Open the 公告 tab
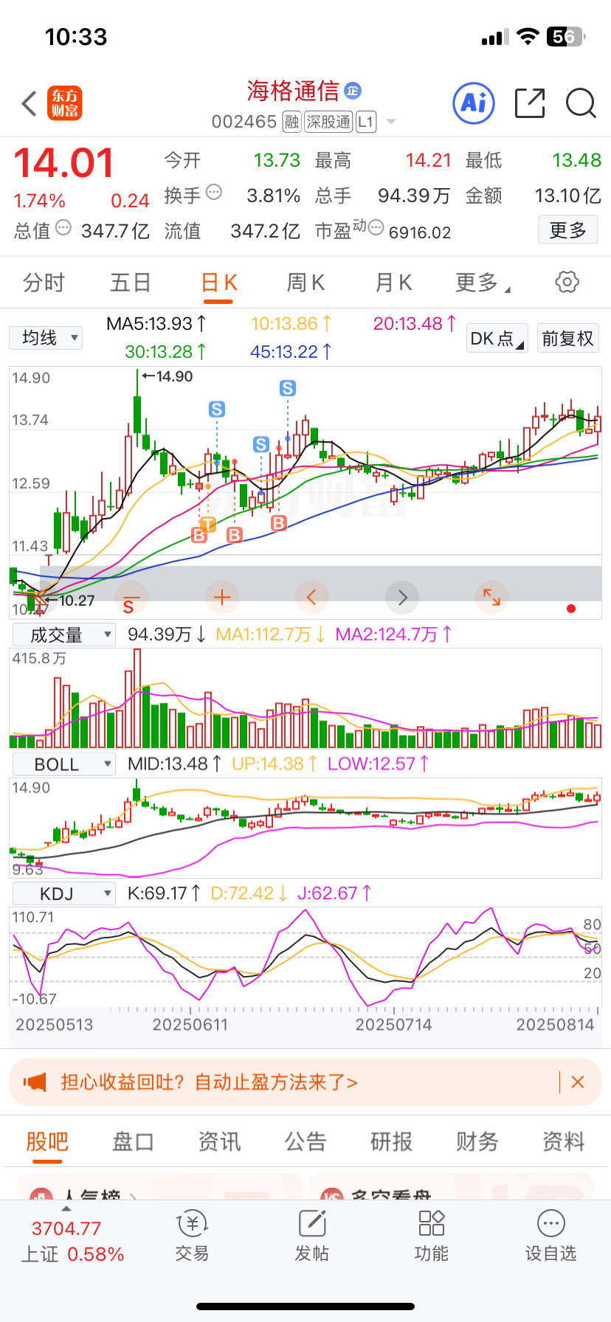Screen dimensions: 611x1322 point(305,1142)
